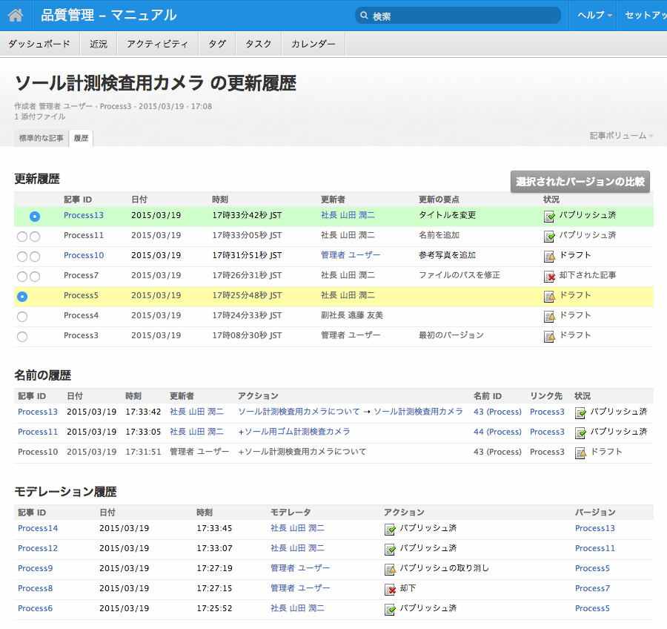Click 品質管理 – マニュアル site title
Viewport: 667px width, 629px height.
[109, 16]
